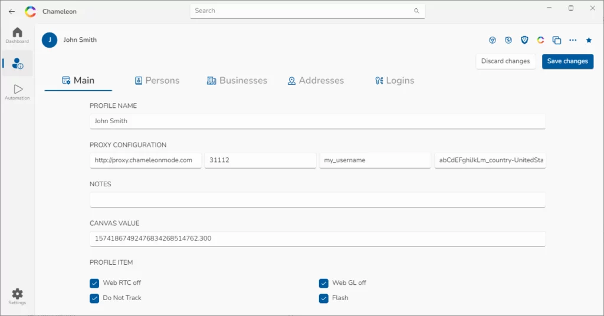Click the empty Notes field
604x316 pixels.
click(317, 199)
